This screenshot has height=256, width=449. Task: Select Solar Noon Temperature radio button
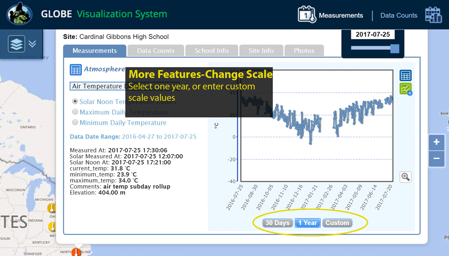[75, 101]
